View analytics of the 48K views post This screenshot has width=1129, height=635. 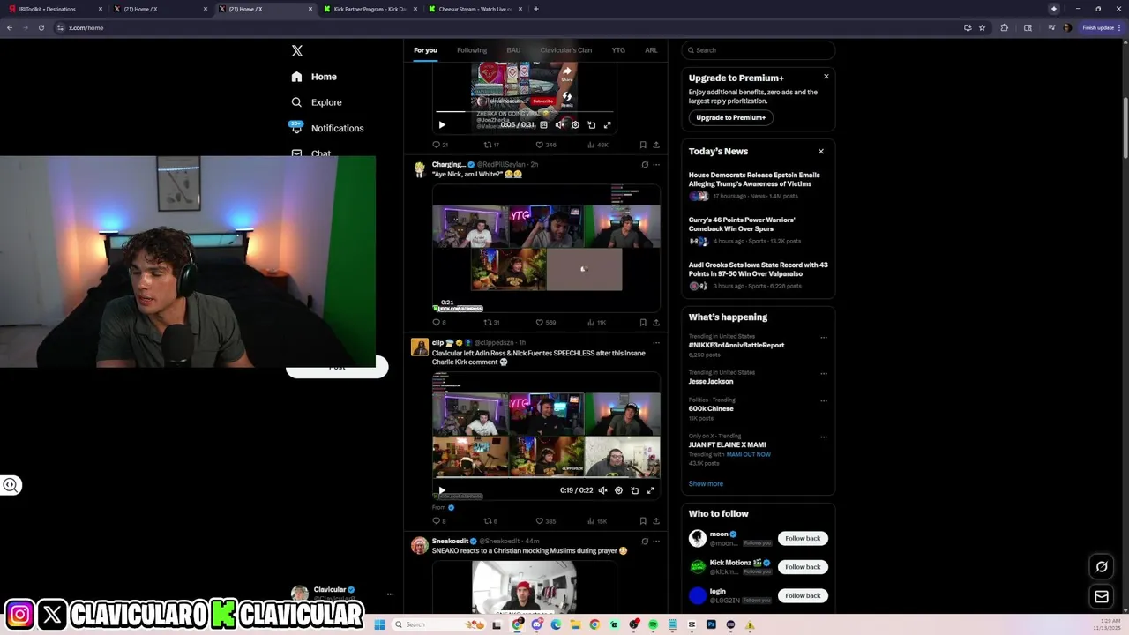pyautogui.click(x=597, y=145)
